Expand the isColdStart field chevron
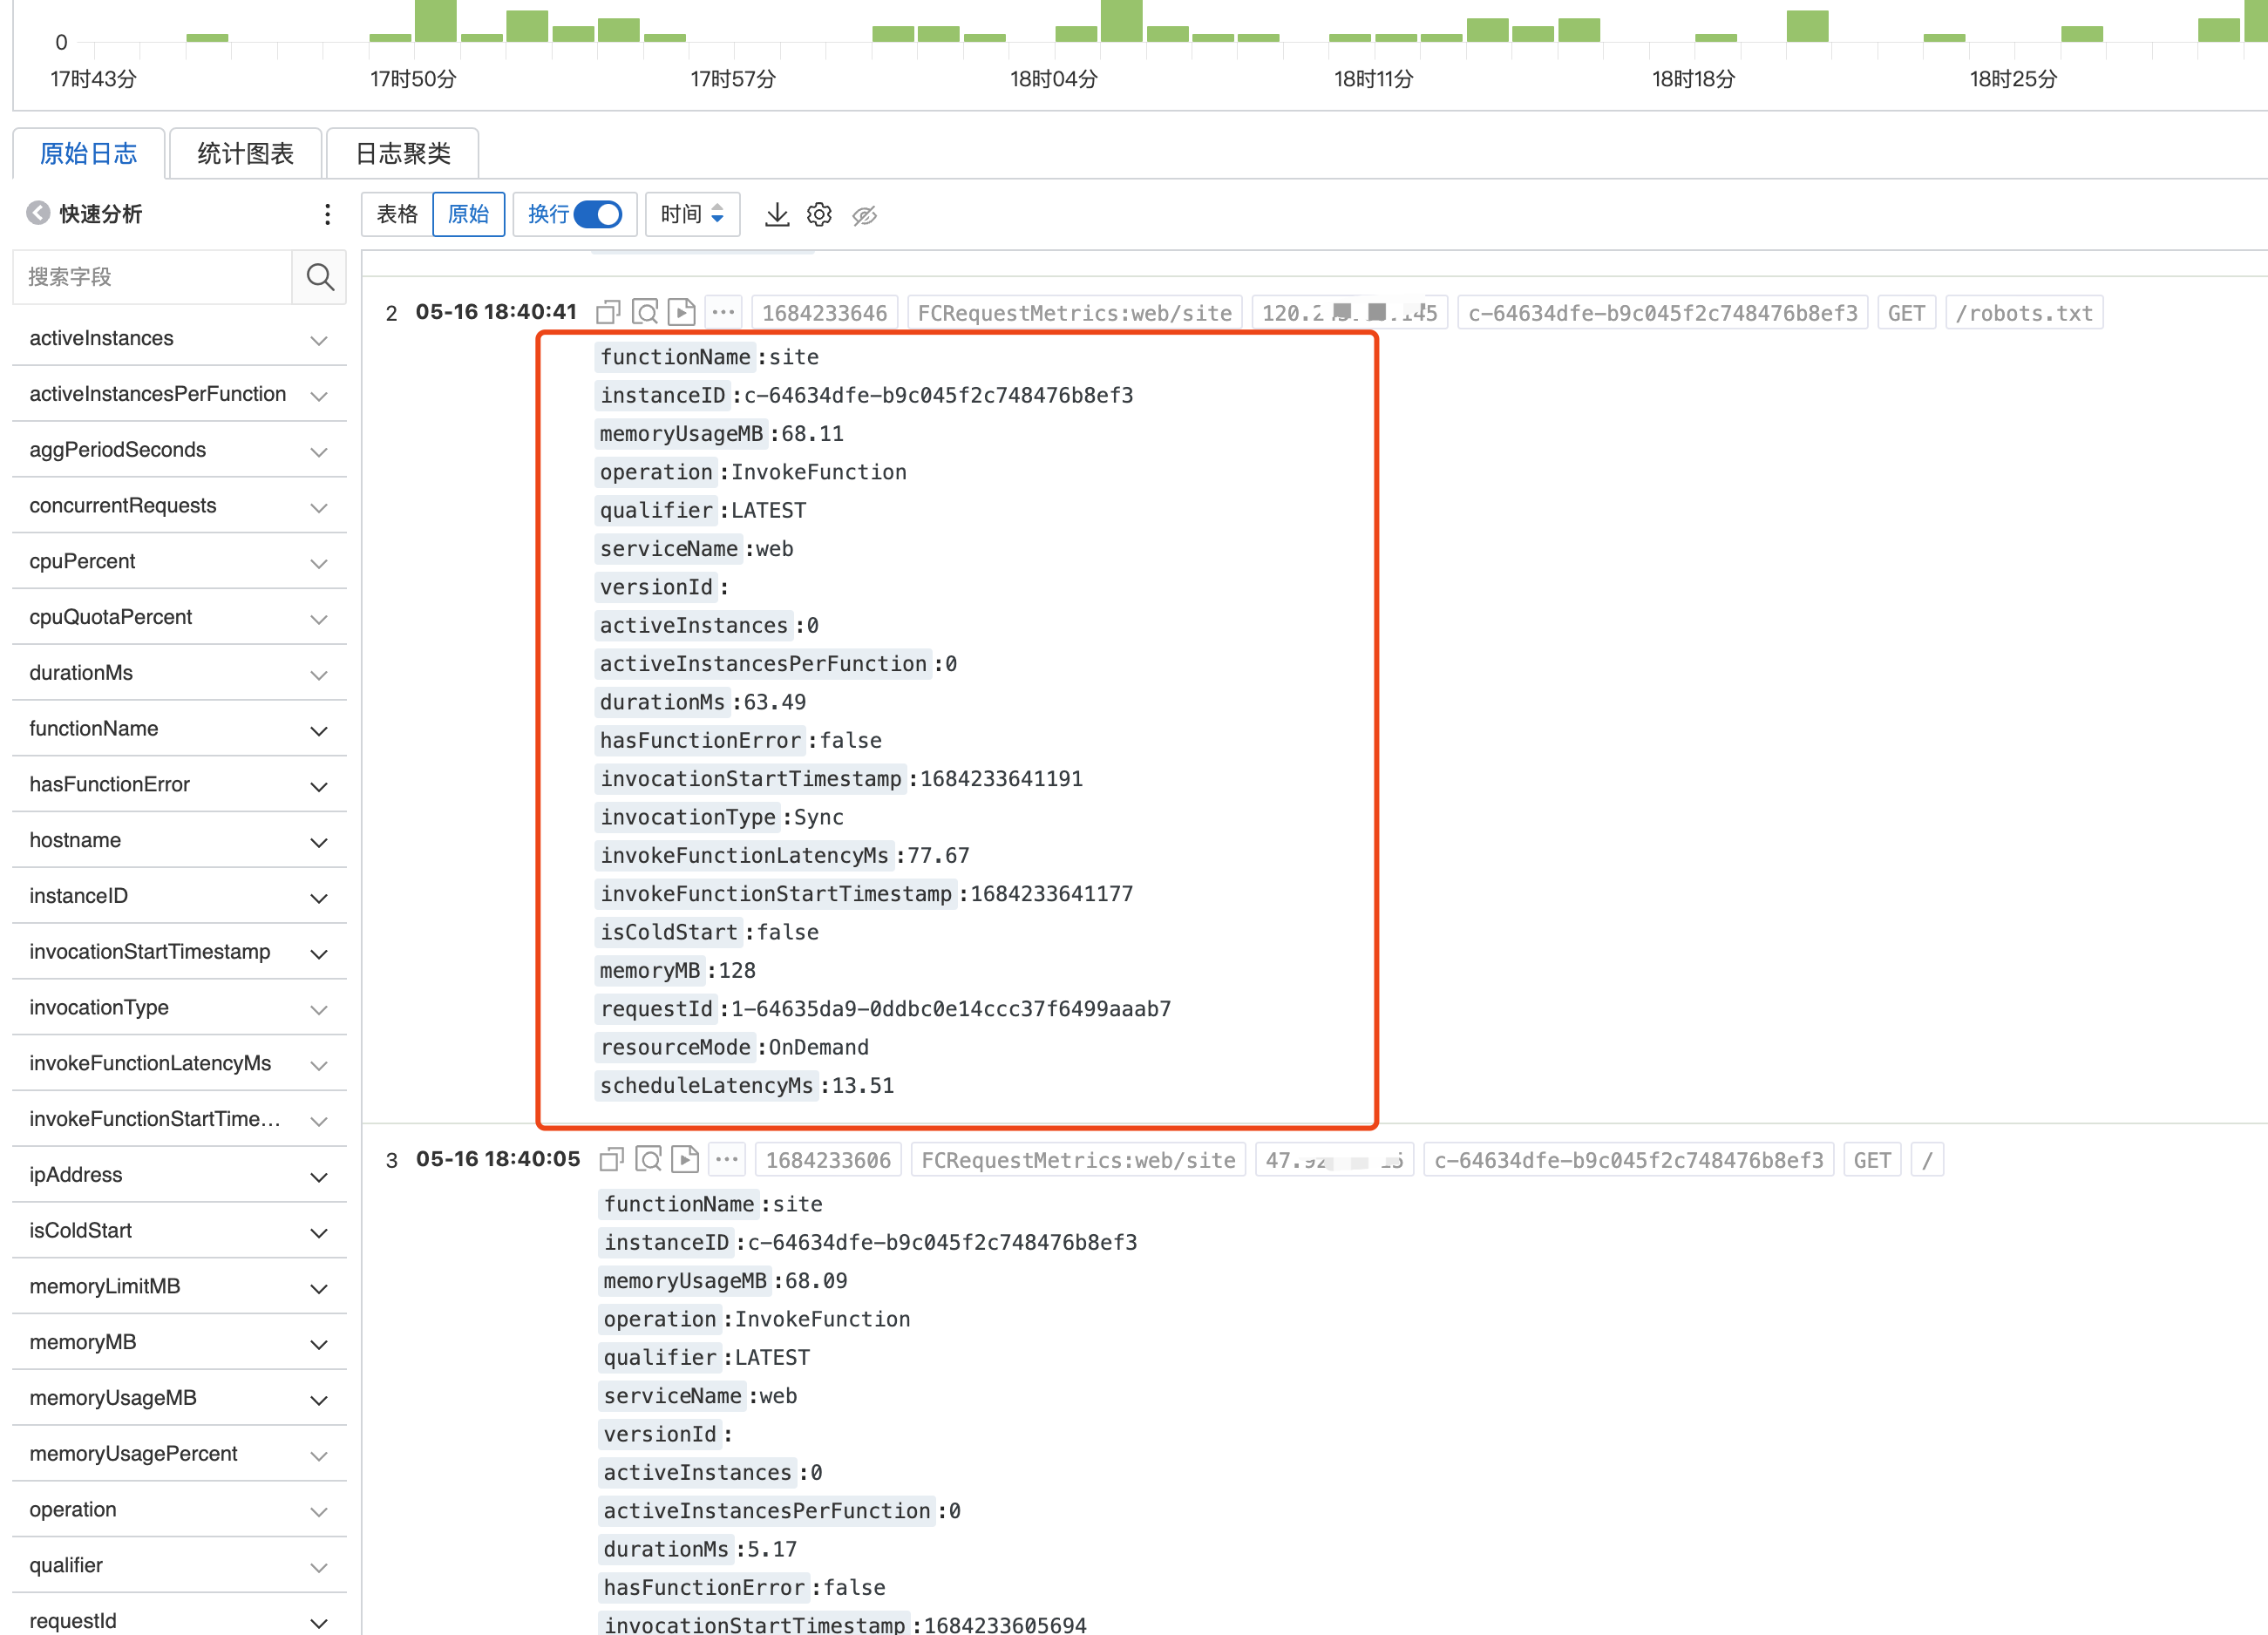Viewport: 2268px width, 1635px height. coord(319,1232)
